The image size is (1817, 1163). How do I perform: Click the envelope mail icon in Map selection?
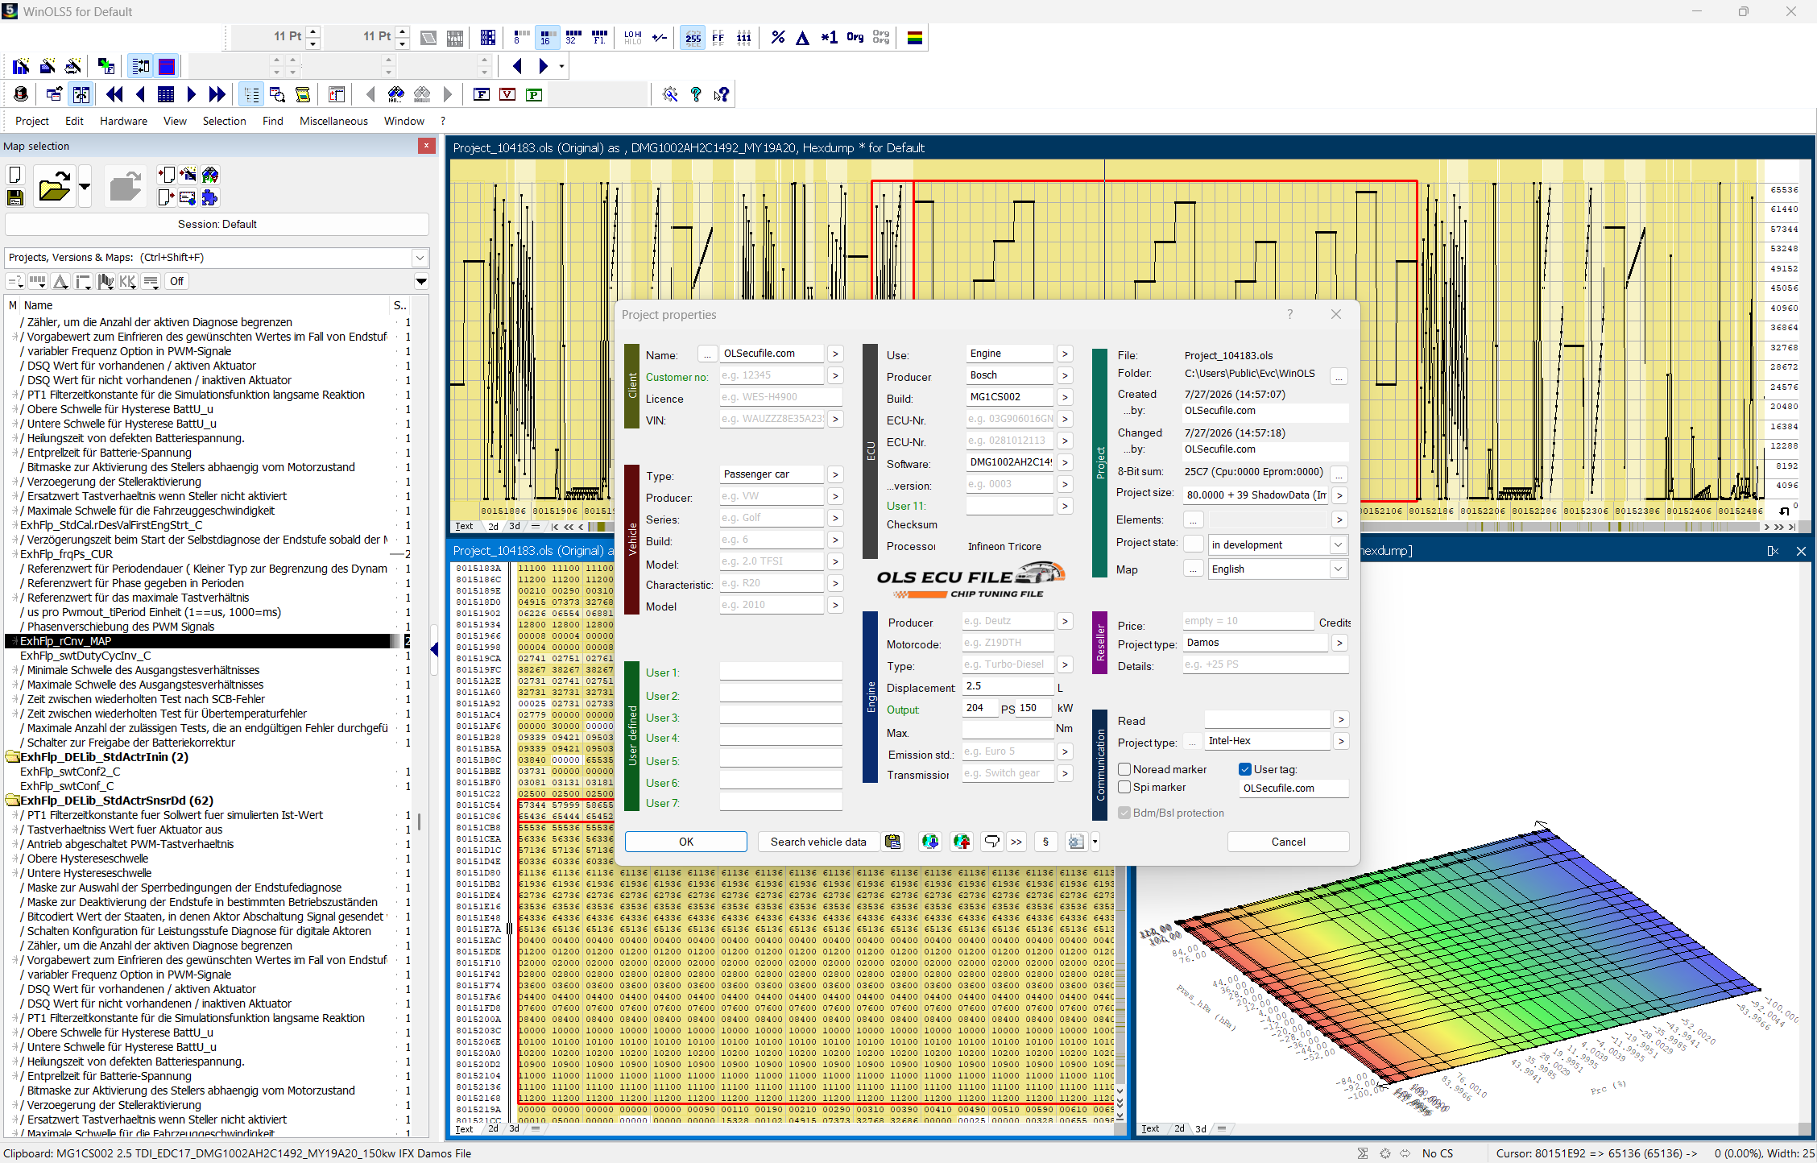coord(188,197)
